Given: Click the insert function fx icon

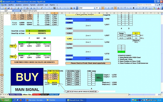Looking at the screenshot, I should [x=20, y=11].
